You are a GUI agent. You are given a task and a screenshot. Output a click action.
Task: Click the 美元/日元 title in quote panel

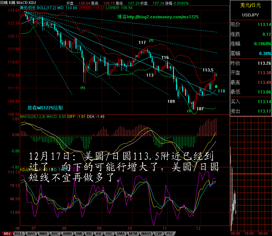point(250,5)
